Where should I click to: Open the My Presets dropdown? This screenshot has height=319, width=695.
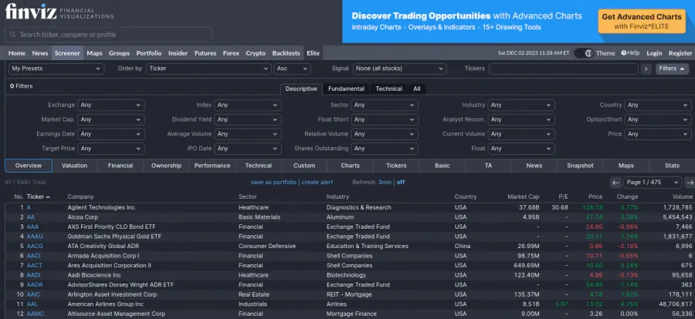56,69
